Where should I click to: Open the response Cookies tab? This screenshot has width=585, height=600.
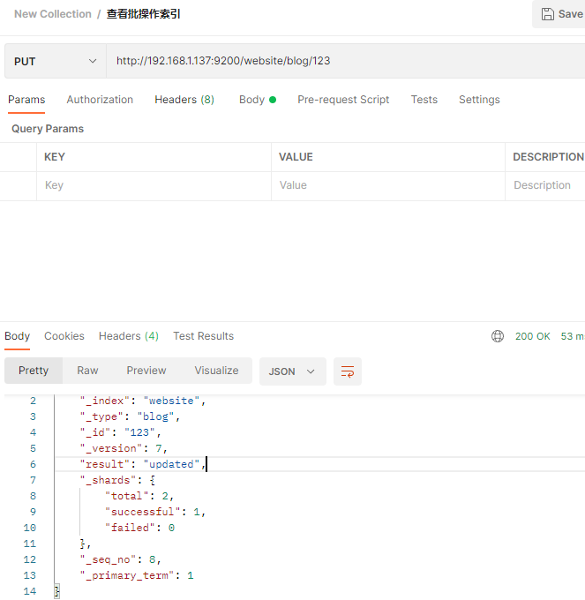64,336
